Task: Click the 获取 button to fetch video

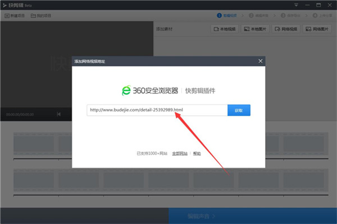Action: [239, 110]
